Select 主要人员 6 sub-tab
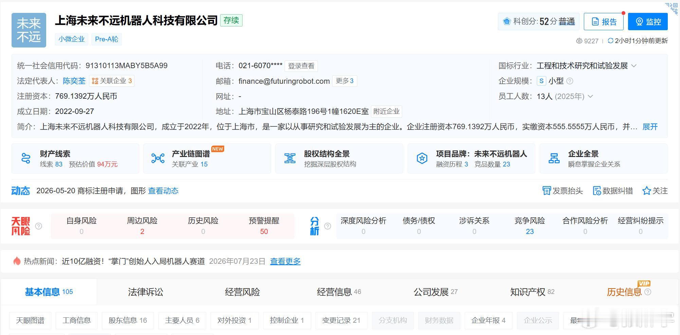Image resolution: width=680 pixels, height=335 pixels. pos(182,320)
